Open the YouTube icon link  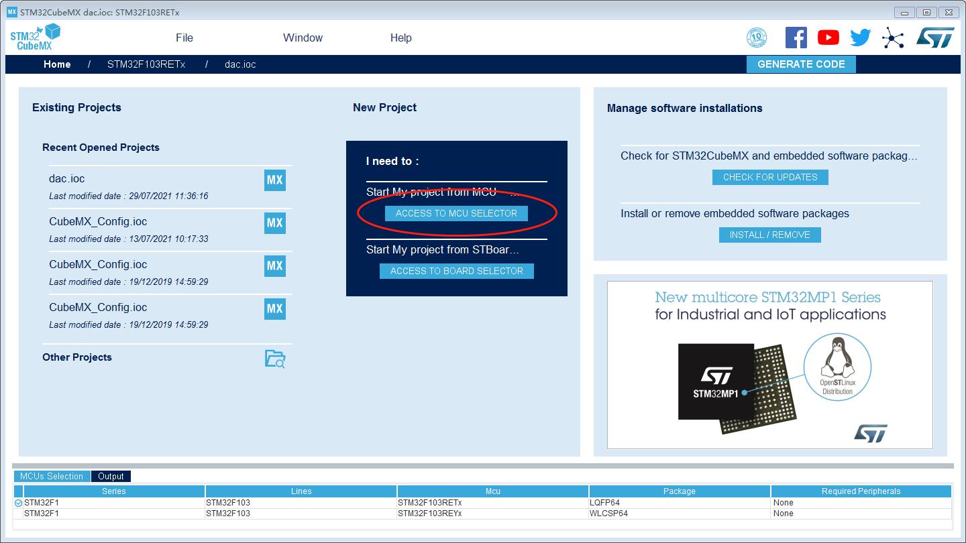pos(828,38)
